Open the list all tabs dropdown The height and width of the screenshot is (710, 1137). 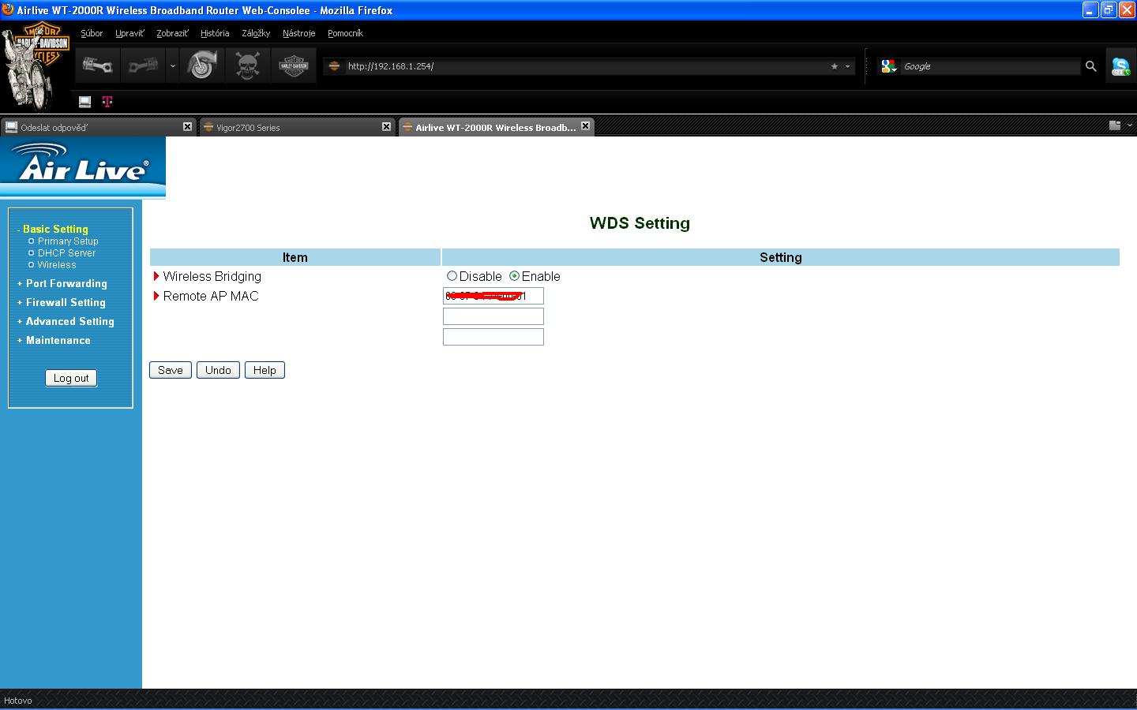tap(1130, 125)
